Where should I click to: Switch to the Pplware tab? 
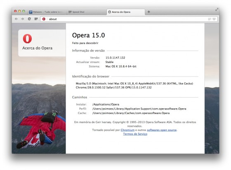click(x=47, y=12)
